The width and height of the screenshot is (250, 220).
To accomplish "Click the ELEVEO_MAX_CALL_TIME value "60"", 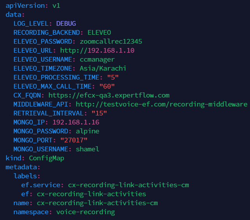I will click(107, 87).
